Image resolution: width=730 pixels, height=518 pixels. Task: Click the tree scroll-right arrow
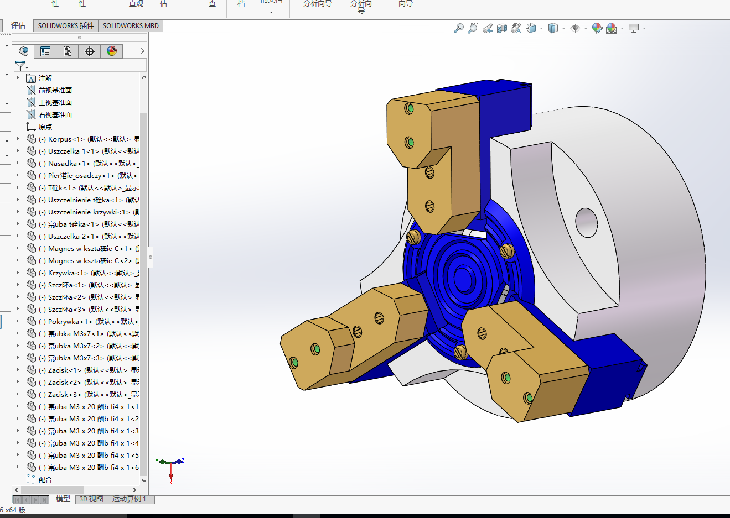[x=135, y=490]
